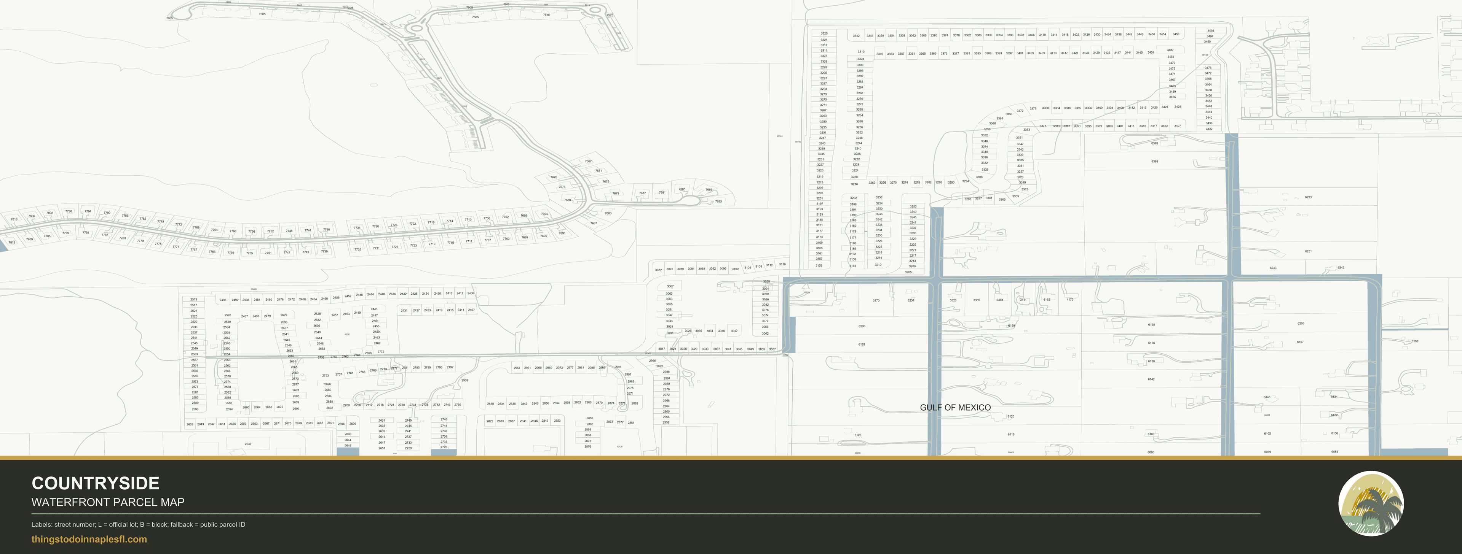Select parcel 6069 near the bottom edge
Screen dimensions: 1462x554
pyautogui.click(x=1267, y=452)
